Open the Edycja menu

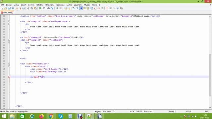[x=9, y=5]
